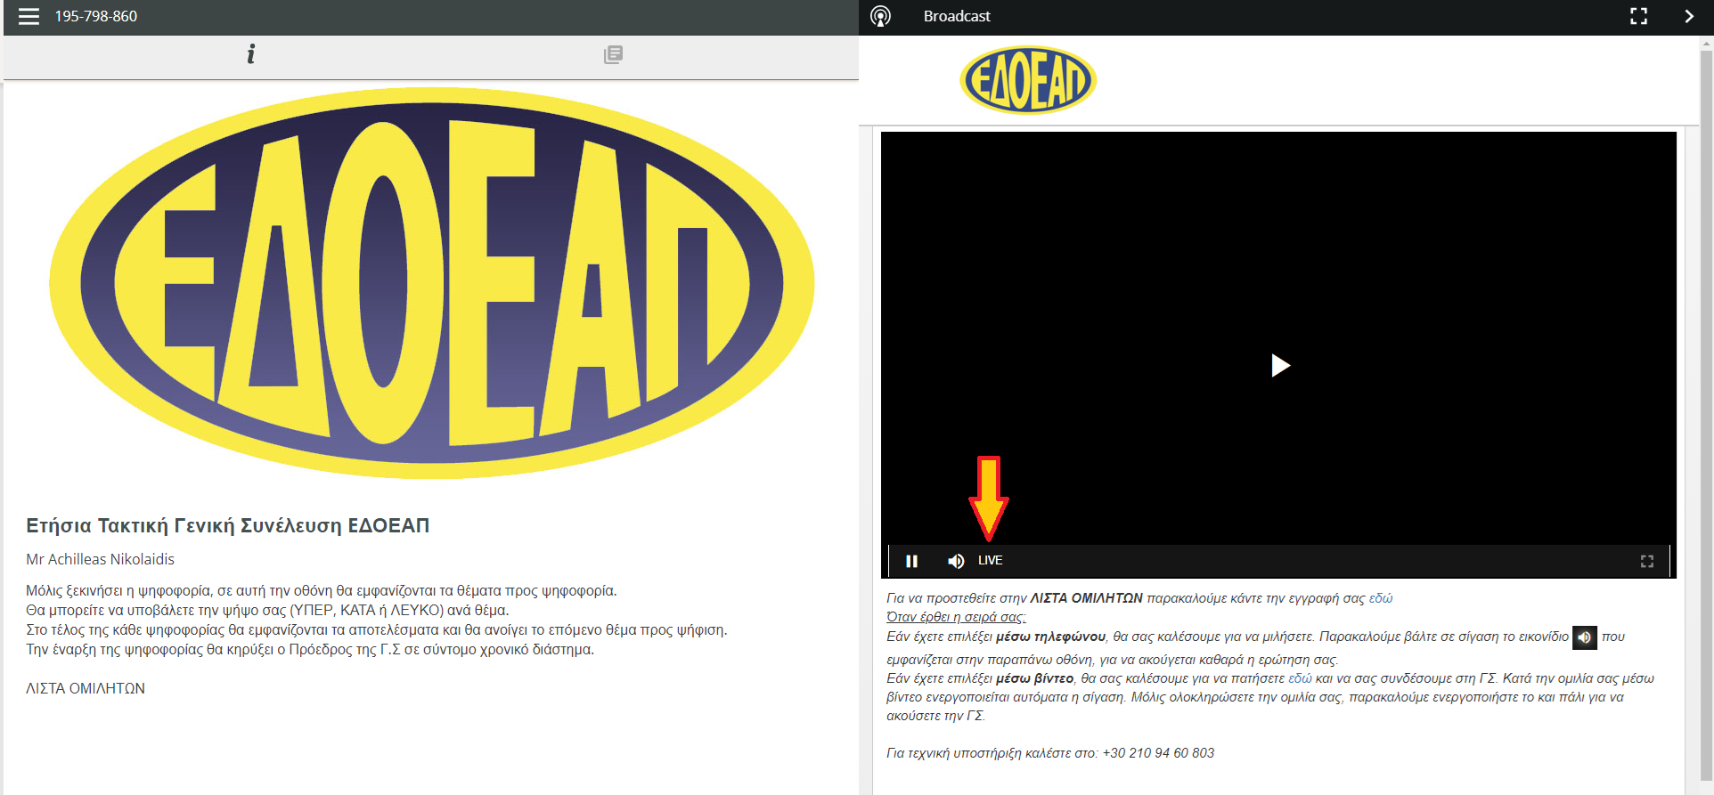Screen dimensions: 1714x795
Task: Click the Broadcast antenna icon
Action: [880, 16]
